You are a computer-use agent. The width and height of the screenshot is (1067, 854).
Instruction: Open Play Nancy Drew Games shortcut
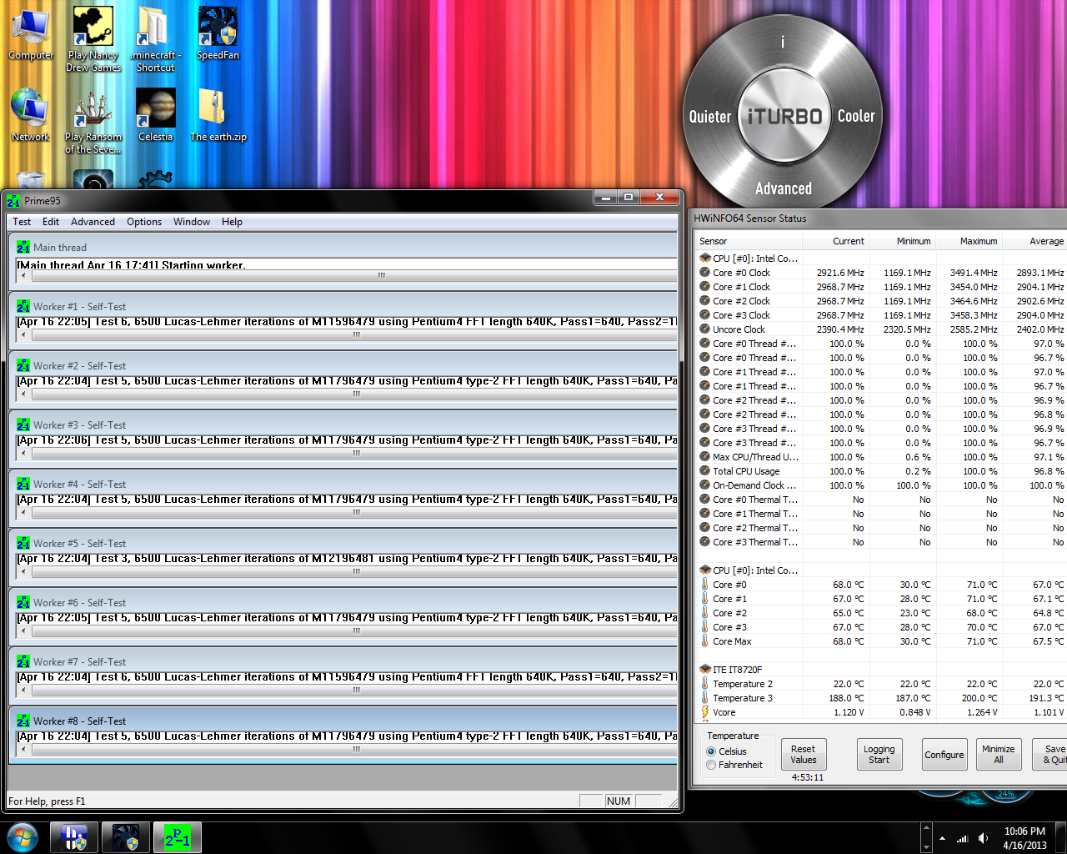(93, 38)
